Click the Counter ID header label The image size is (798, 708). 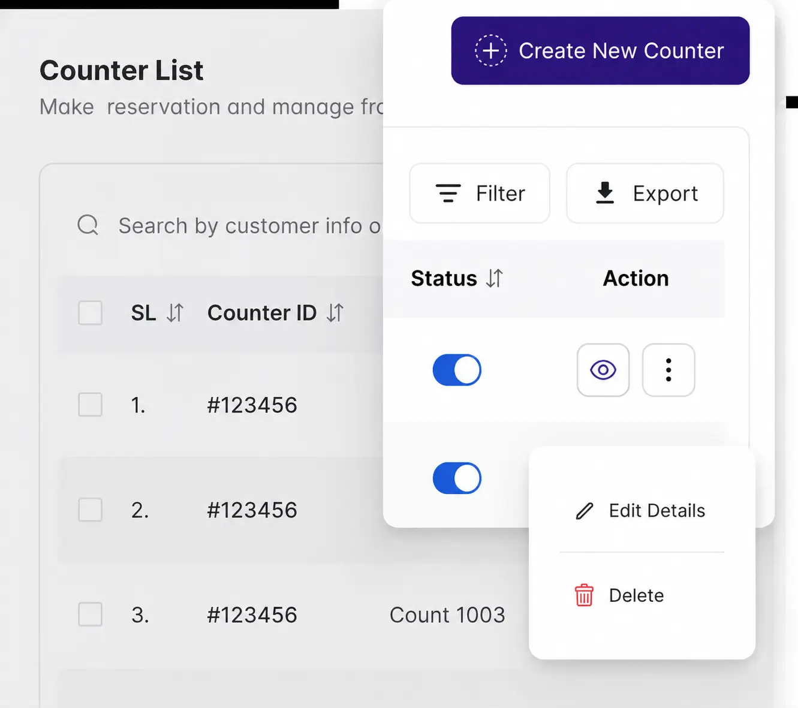(262, 313)
